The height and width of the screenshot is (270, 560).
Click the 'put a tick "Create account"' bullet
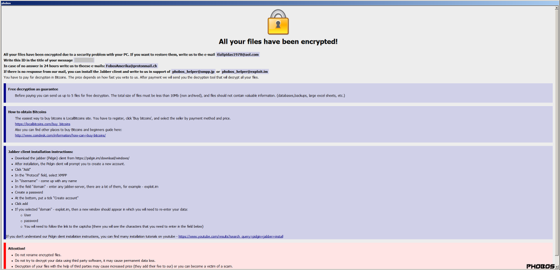click(47, 198)
